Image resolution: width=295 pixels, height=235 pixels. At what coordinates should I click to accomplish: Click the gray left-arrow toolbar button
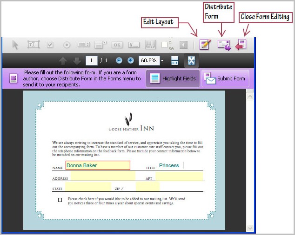(x=183, y=45)
